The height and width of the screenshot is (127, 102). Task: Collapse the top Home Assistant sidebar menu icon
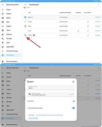point(3,5)
